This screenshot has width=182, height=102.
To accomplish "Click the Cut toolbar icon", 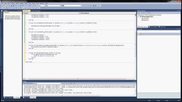I will [16, 6].
